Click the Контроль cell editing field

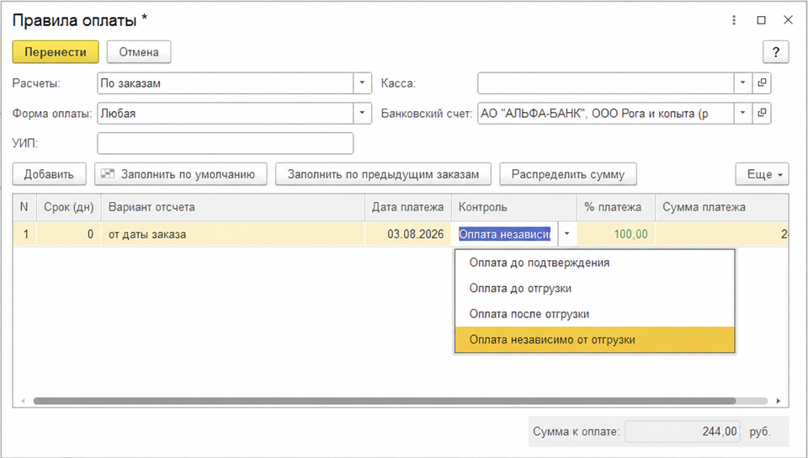click(x=505, y=234)
